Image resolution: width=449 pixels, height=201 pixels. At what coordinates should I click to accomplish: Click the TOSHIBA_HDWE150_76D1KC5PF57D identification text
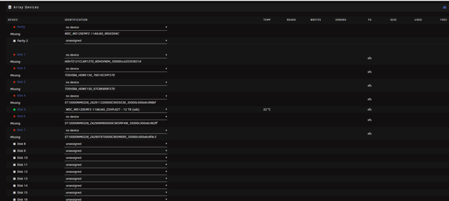click(x=90, y=75)
